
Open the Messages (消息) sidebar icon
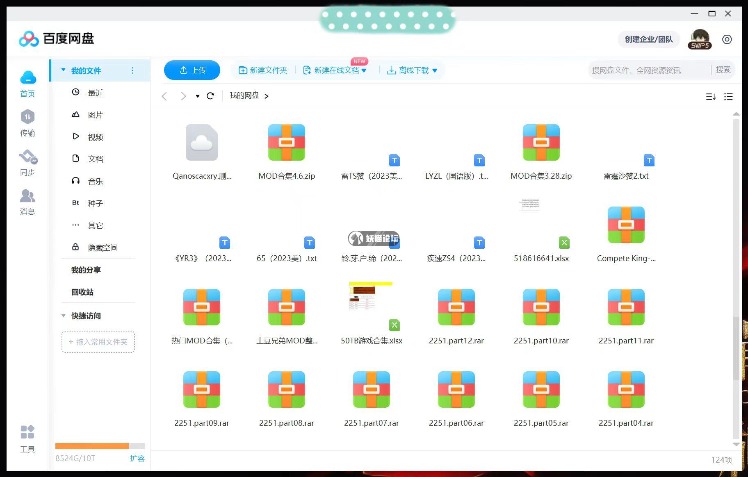pos(27,196)
